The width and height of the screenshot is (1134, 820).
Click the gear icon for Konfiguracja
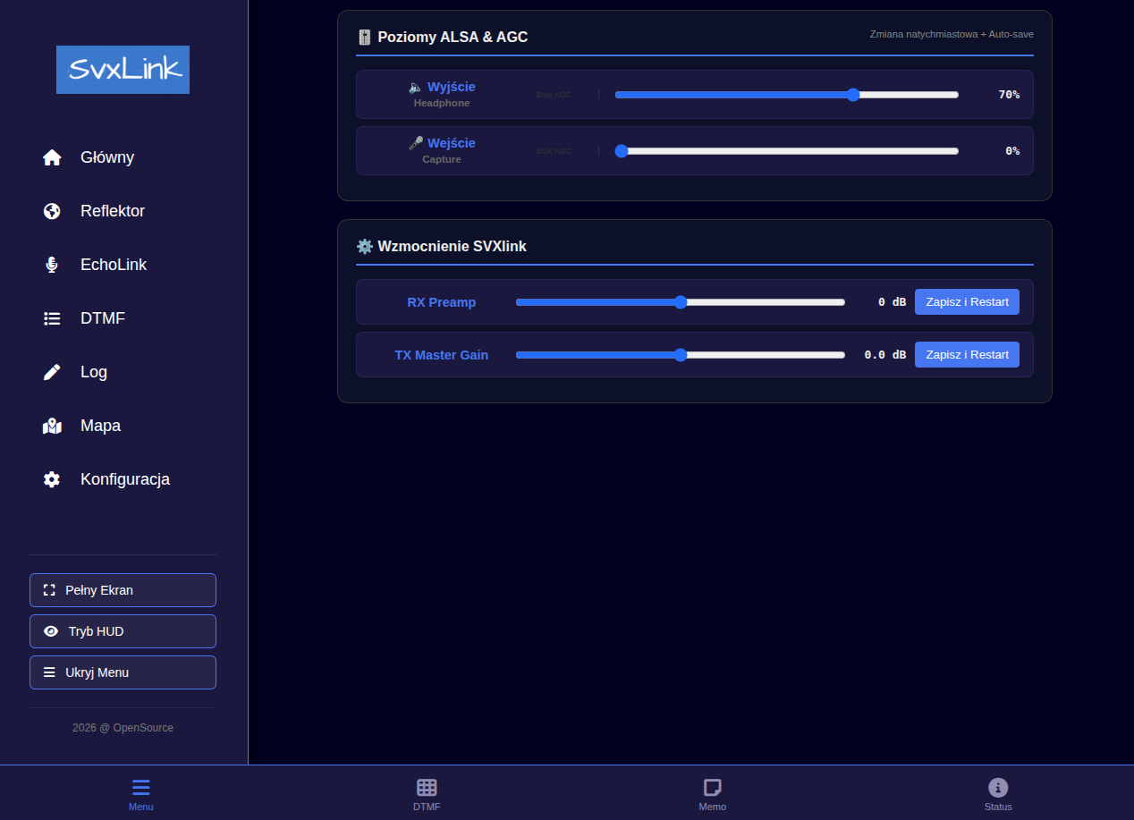(52, 479)
